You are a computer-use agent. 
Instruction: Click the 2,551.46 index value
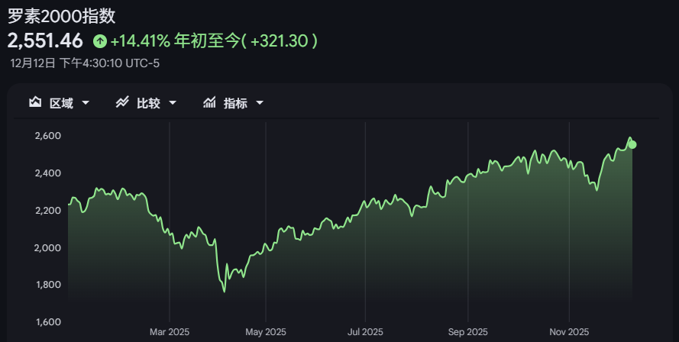[46, 41]
